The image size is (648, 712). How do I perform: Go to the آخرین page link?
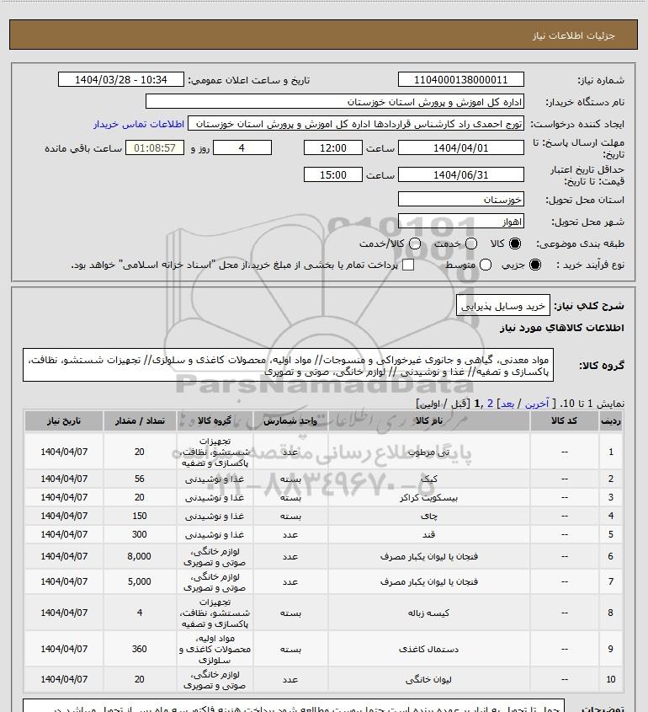[536, 404]
